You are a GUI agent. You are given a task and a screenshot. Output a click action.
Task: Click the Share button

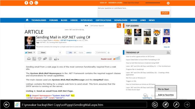click(42, 53)
